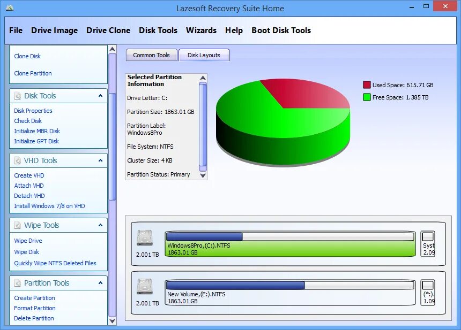This screenshot has width=461, height=330.
Task: Open the Boot Disk Tools menu
Action: click(x=281, y=30)
